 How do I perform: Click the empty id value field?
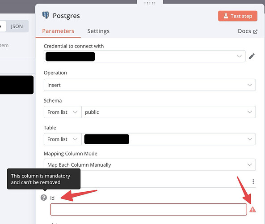[x=148, y=209]
